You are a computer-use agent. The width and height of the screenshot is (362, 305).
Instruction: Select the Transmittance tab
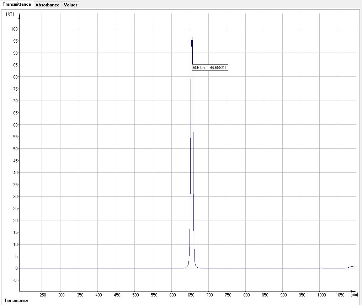(x=17, y=4)
